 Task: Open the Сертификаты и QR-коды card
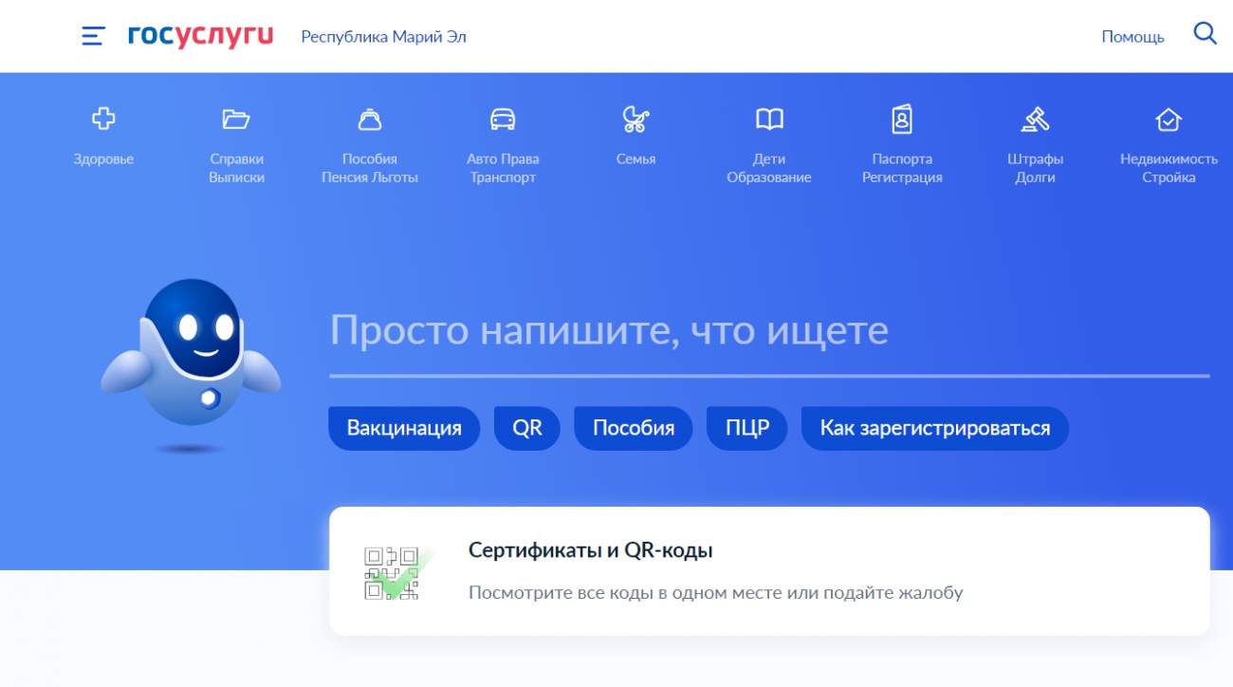point(768,570)
